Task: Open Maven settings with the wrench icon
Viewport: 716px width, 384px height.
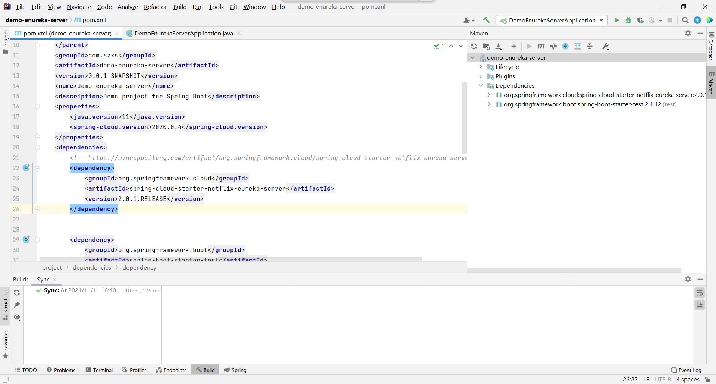Action: click(606, 46)
